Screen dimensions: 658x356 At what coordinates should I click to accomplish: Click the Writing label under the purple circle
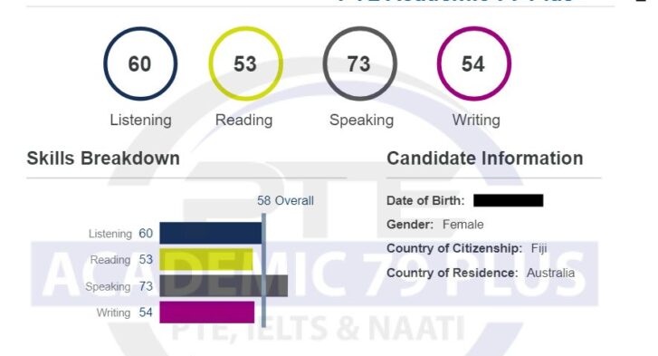point(476,120)
